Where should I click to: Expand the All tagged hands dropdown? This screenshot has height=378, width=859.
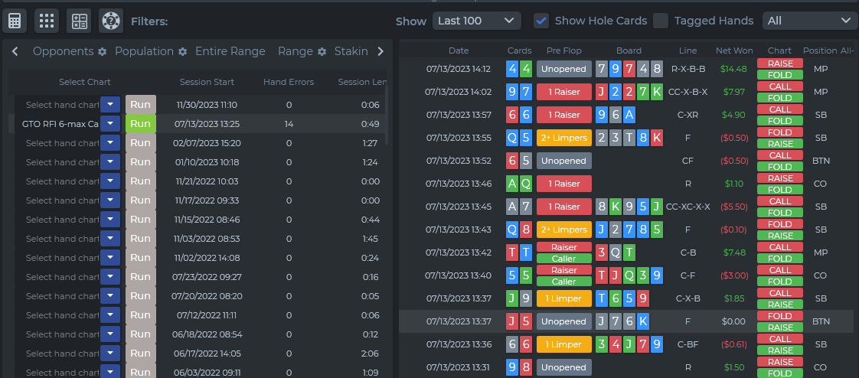(x=806, y=21)
